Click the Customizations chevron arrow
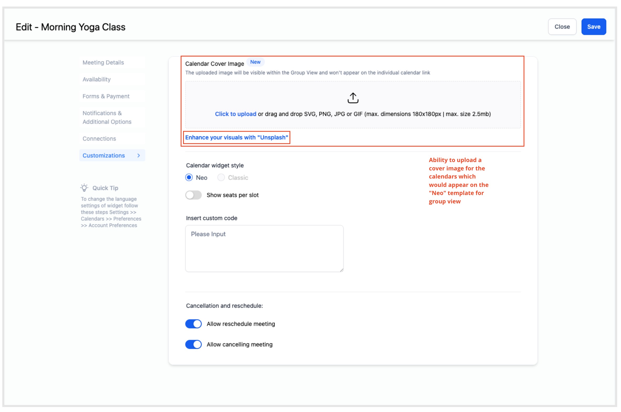Viewport: 621px width, 412px height. (x=139, y=155)
